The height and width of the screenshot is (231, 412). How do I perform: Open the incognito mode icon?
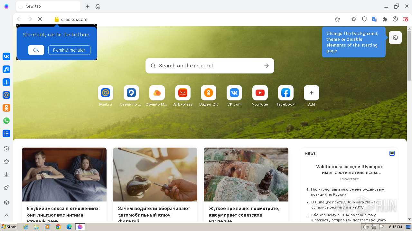(98, 6)
